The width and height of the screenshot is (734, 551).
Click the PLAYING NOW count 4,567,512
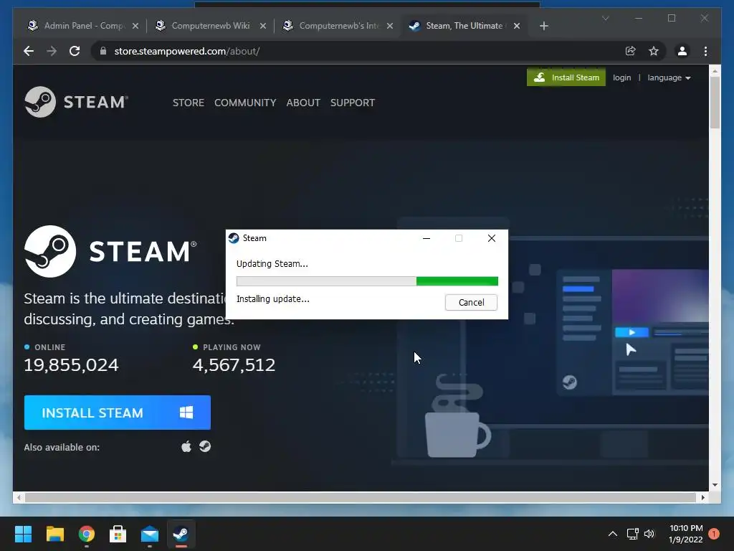click(x=234, y=364)
